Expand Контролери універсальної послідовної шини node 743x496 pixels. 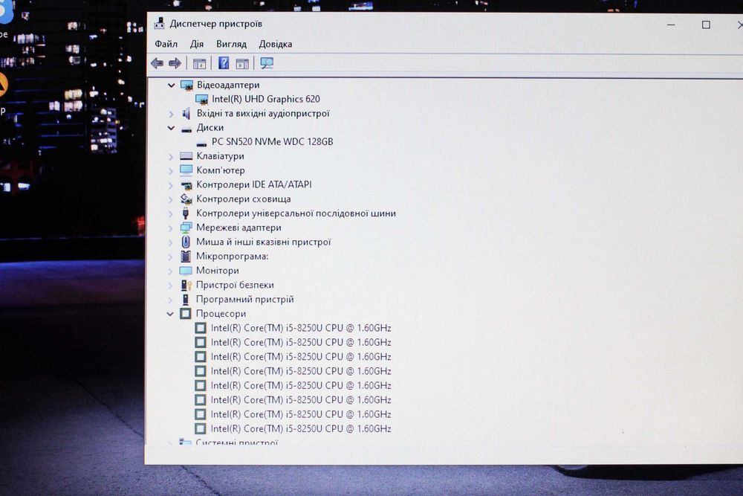[x=171, y=214]
